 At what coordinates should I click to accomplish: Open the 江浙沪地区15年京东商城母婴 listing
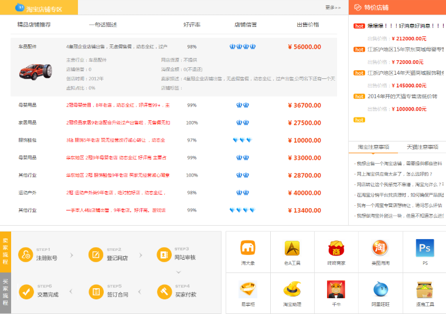(406, 50)
